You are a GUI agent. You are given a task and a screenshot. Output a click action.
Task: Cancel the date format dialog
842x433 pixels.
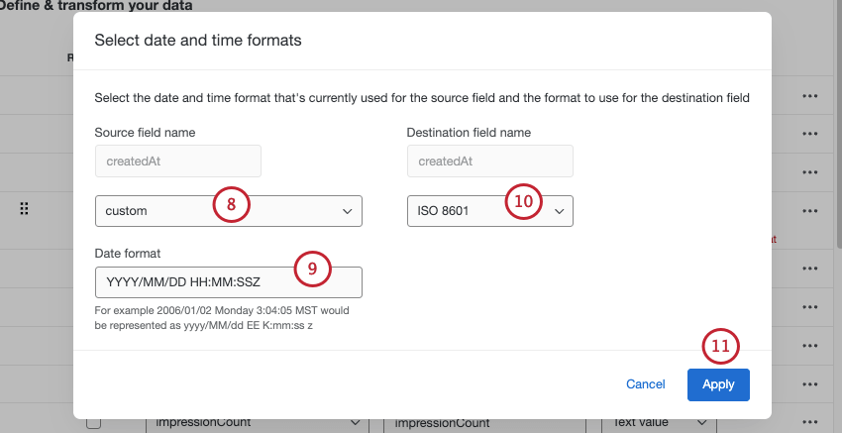pos(645,384)
